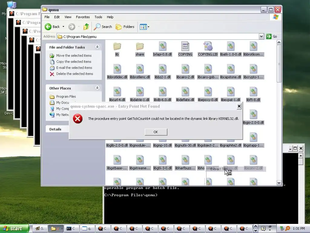
Task: Open the Back history dropdown arrow
Action: tap(64, 27)
